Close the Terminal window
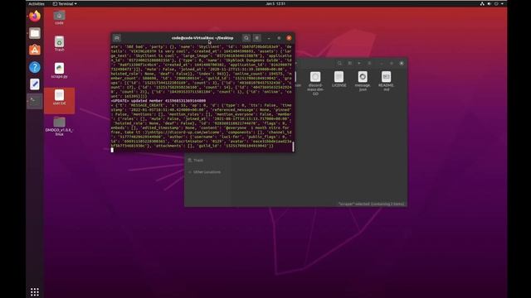531x298 pixels. click(x=289, y=38)
